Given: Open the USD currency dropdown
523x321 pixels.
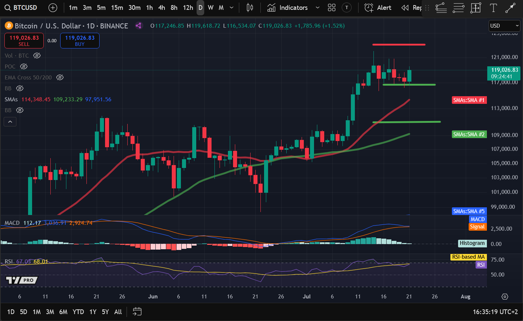Looking at the screenshot, I should pos(504,26).
